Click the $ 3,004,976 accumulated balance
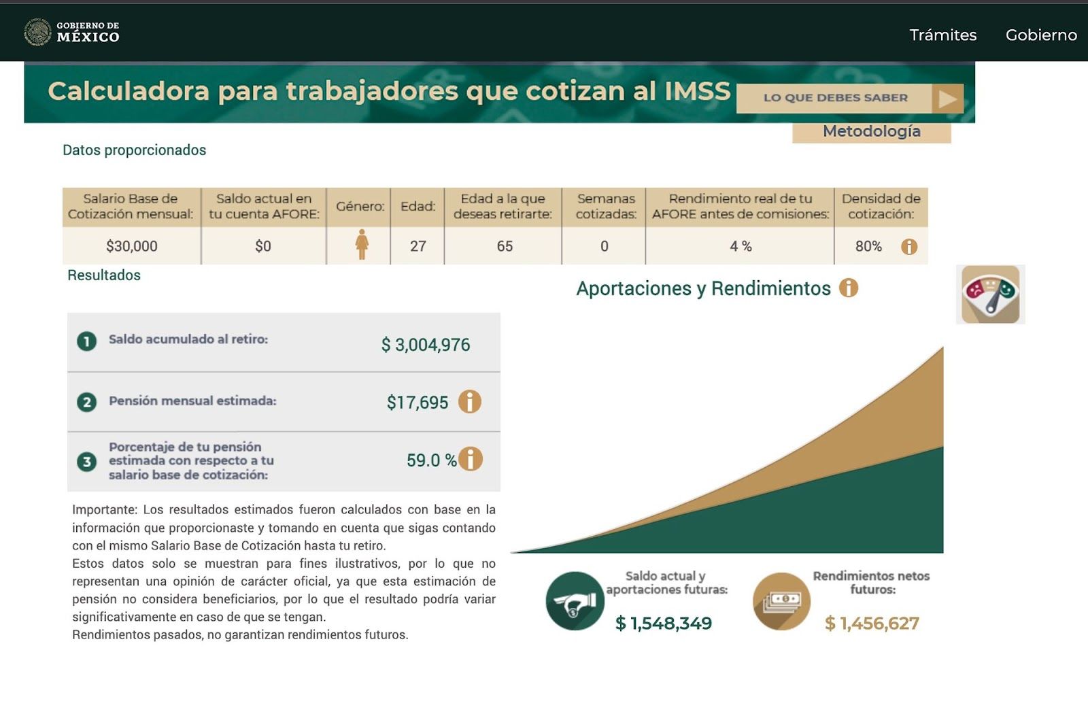Screen dimensions: 1088x714 click(x=426, y=345)
